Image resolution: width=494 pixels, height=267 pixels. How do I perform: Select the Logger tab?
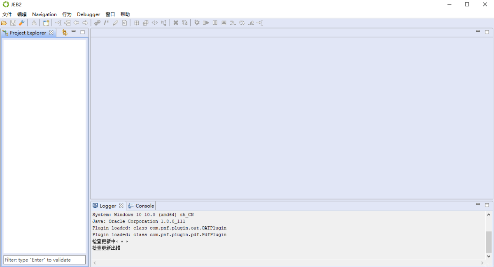coord(108,206)
